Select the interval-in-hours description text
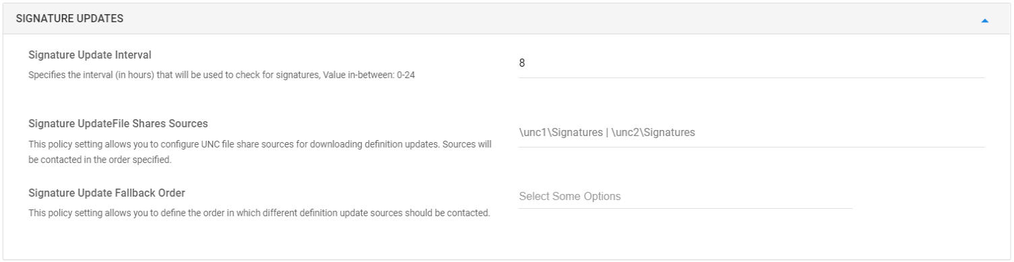This screenshot has width=1014, height=262. point(222,75)
